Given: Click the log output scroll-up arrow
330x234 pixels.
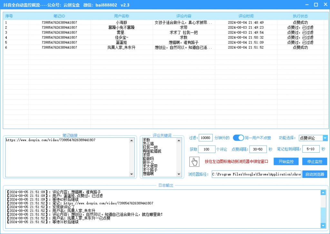Looking at the screenshot, I should click(323, 193).
